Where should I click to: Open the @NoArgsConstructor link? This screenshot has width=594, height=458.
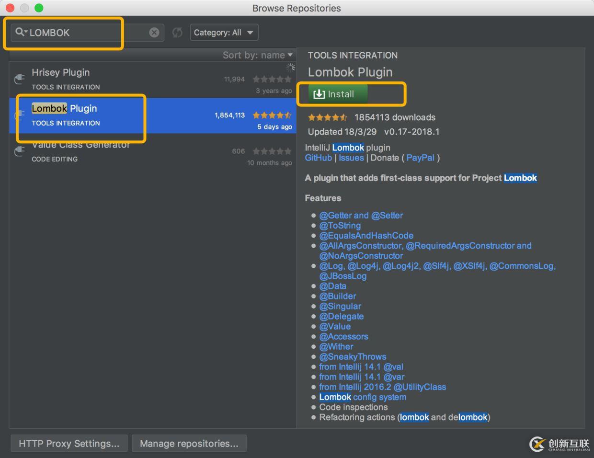coord(361,256)
